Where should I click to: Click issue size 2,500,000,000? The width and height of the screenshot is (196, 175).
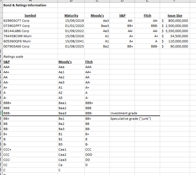(x=175, y=26)
